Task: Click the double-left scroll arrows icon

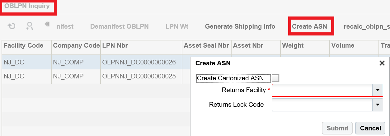Action: 47,24
